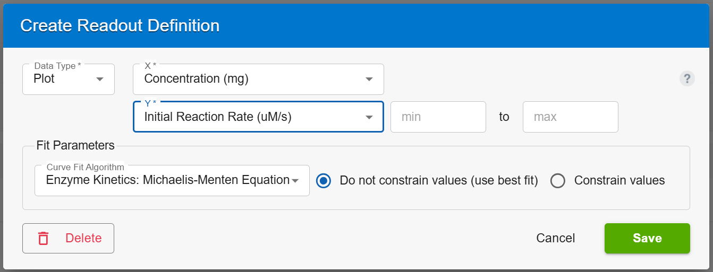The height and width of the screenshot is (272, 713).
Task: Click the 'Concentration (mg)' X value
Action: point(197,79)
